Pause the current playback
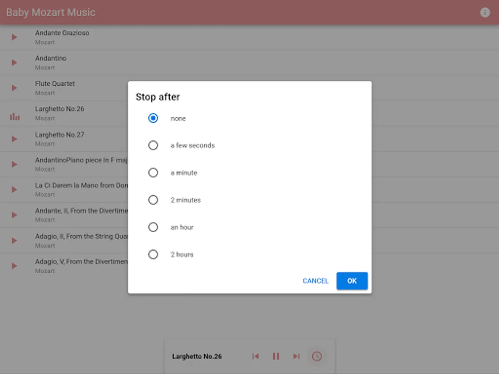The image size is (499, 374). (x=276, y=356)
